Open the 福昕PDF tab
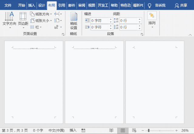The height and width of the screenshot is (134, 194). [x=138, y=5]
